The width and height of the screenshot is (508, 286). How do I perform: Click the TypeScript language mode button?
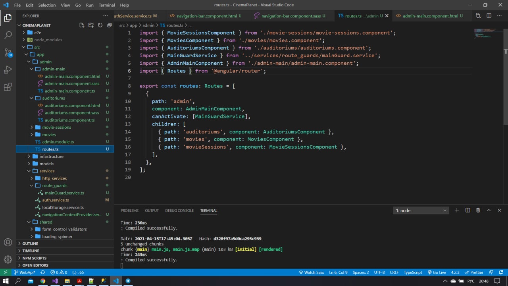point(413,272)
